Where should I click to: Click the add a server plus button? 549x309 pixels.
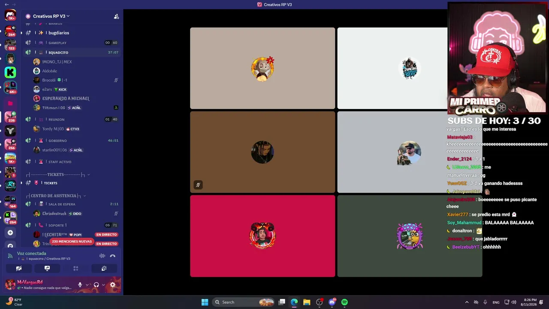10,233
